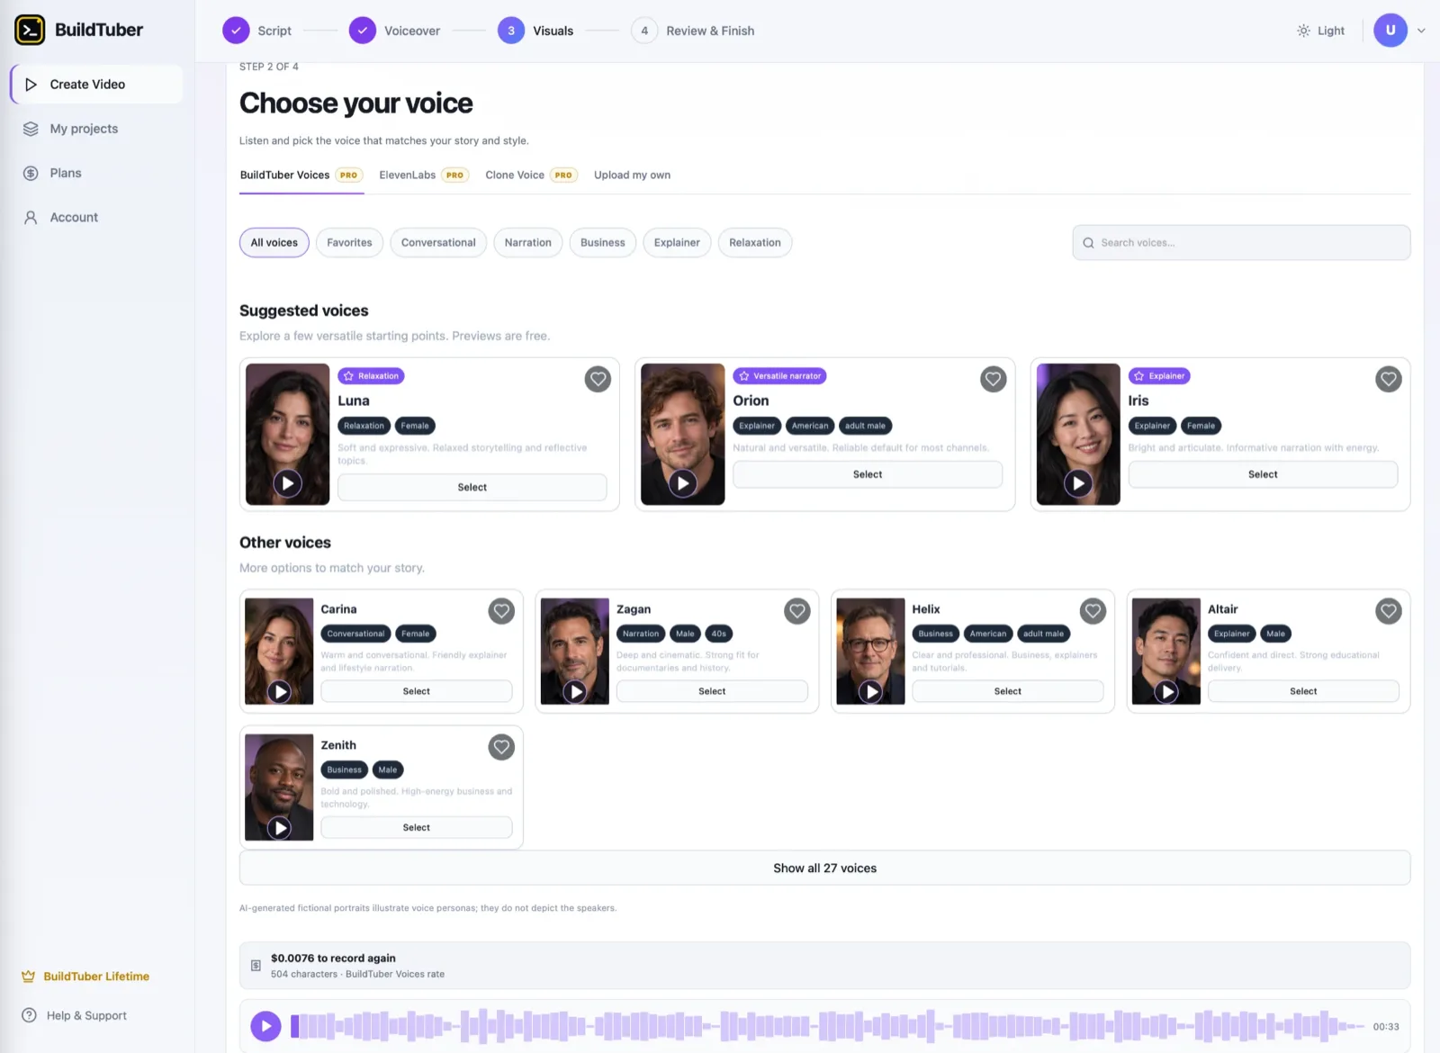Favorite the Luna voice

coord(598,379)
